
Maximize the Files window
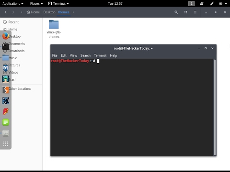pyautogui.click(x=216, y=12)
